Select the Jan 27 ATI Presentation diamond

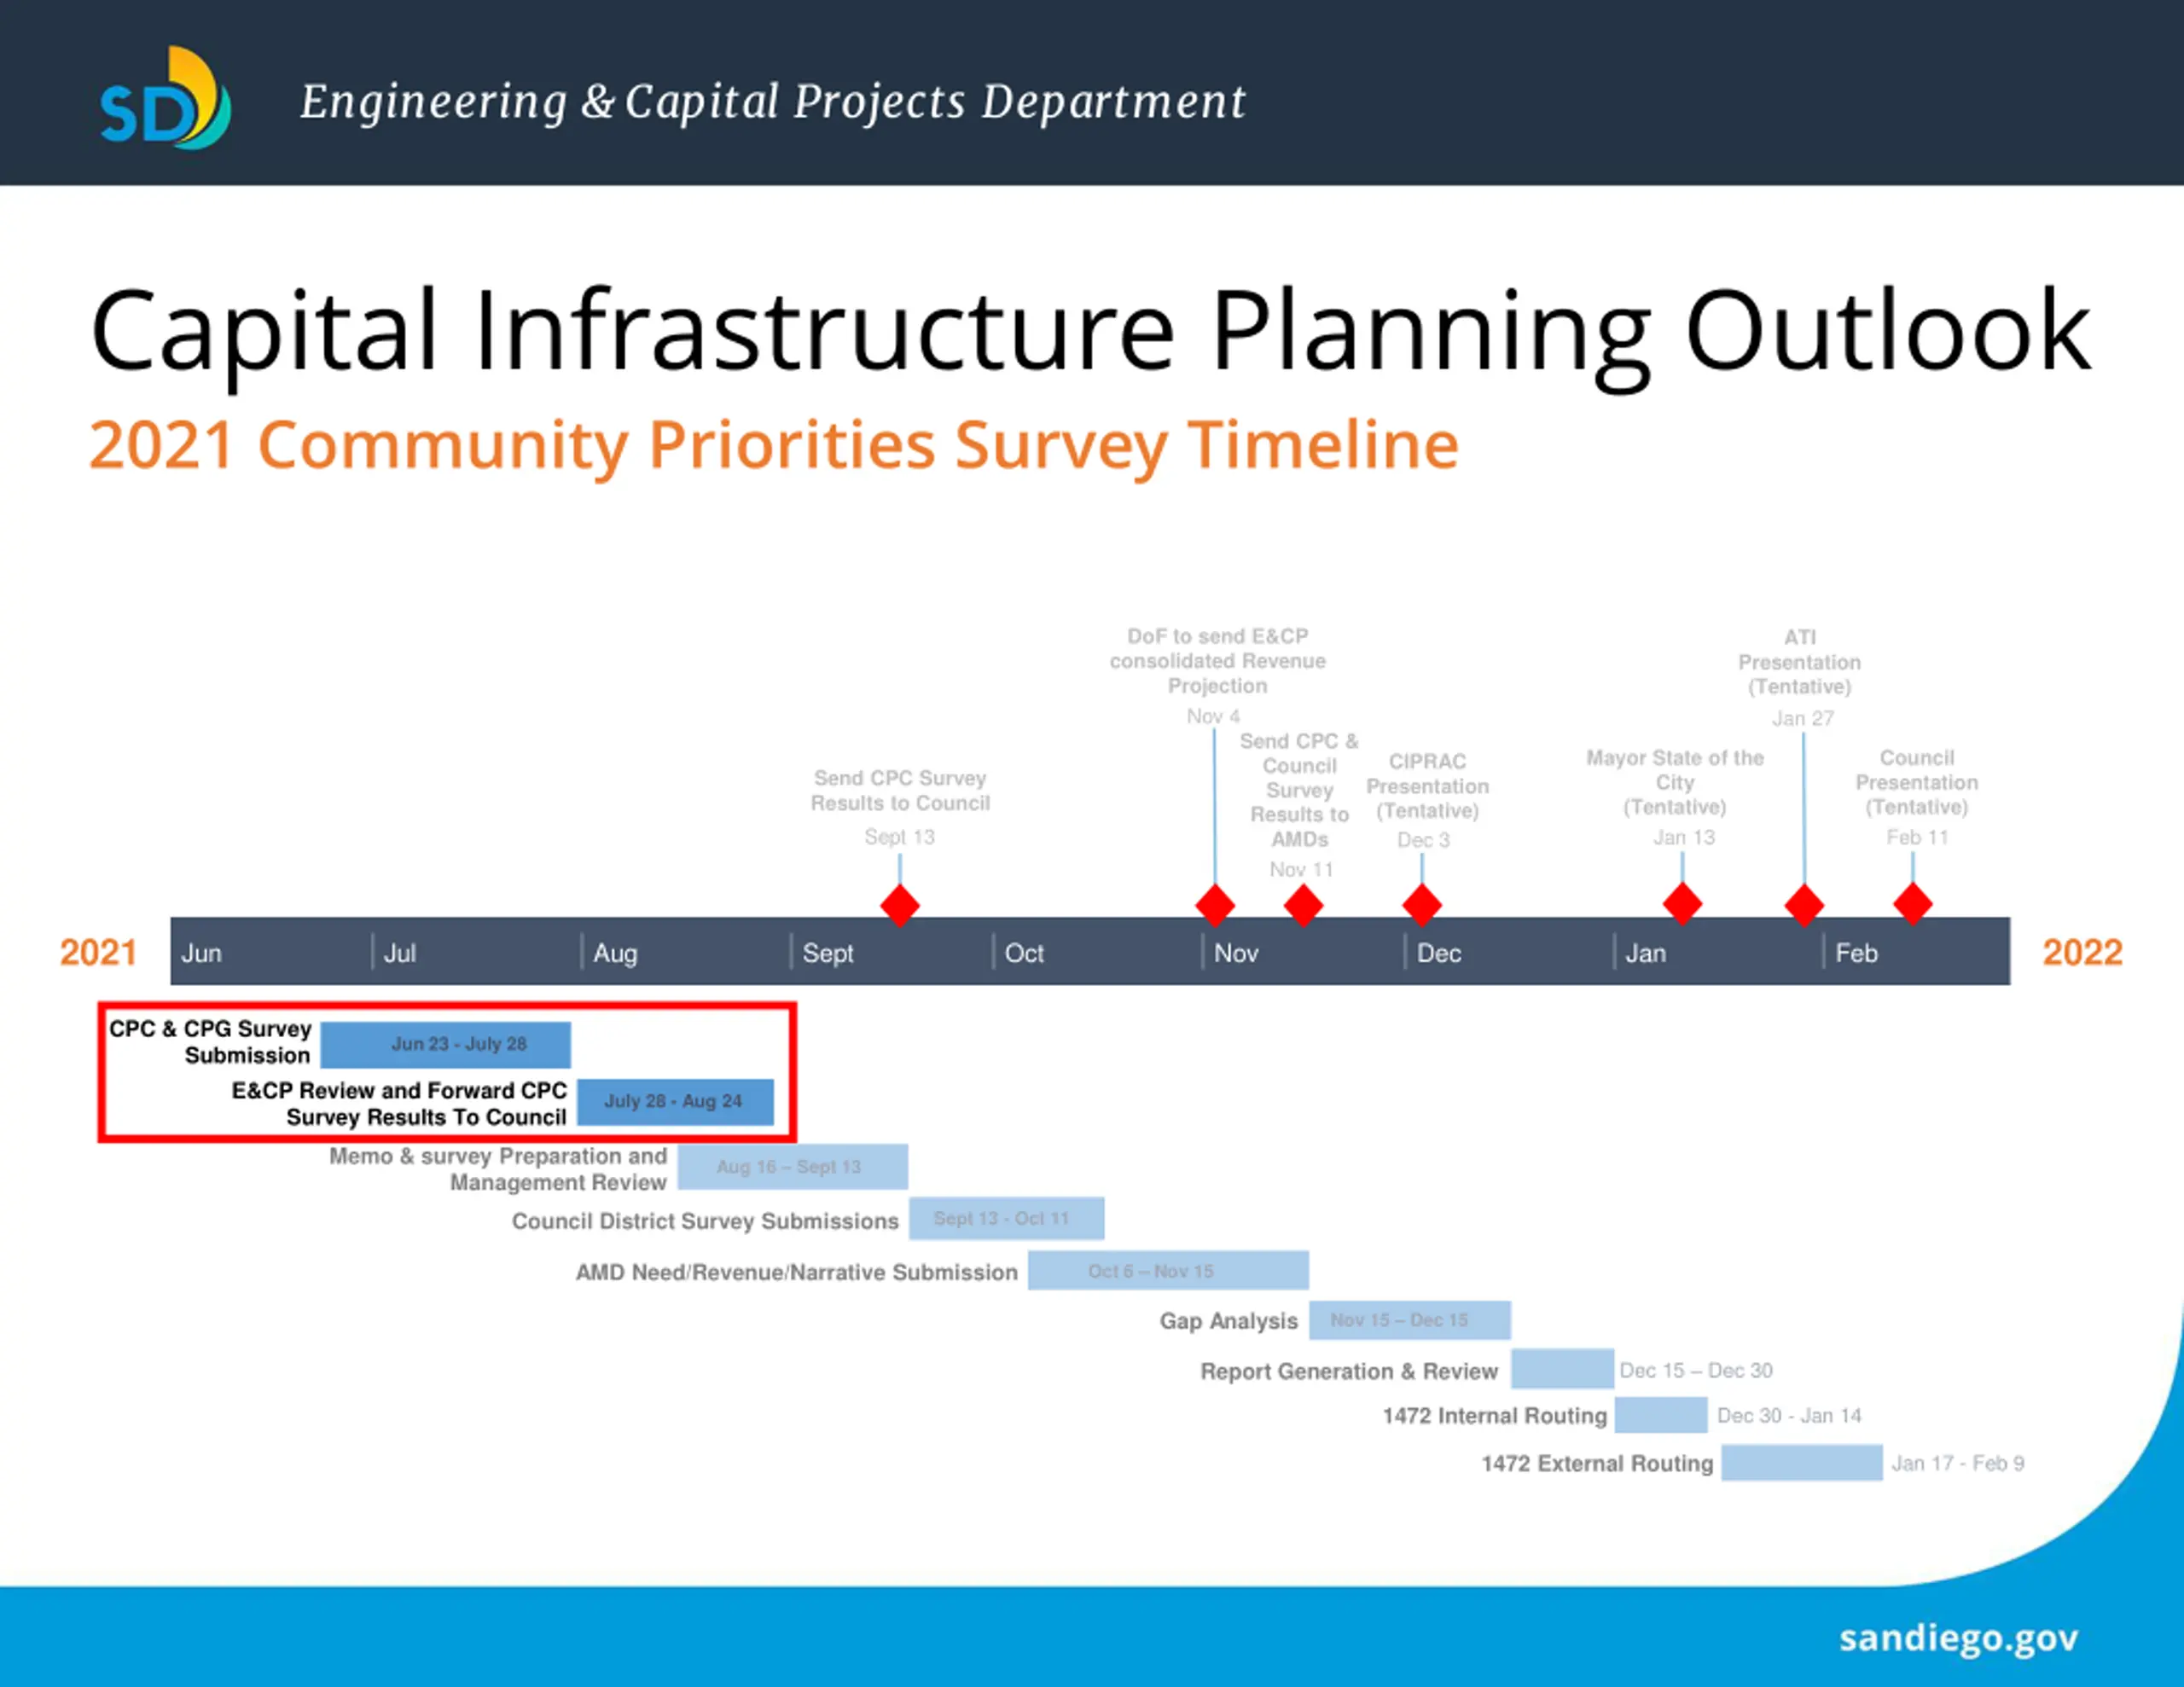click(1804, 905)
